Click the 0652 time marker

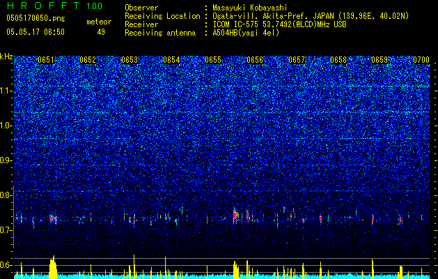click(x=88, y=60)
